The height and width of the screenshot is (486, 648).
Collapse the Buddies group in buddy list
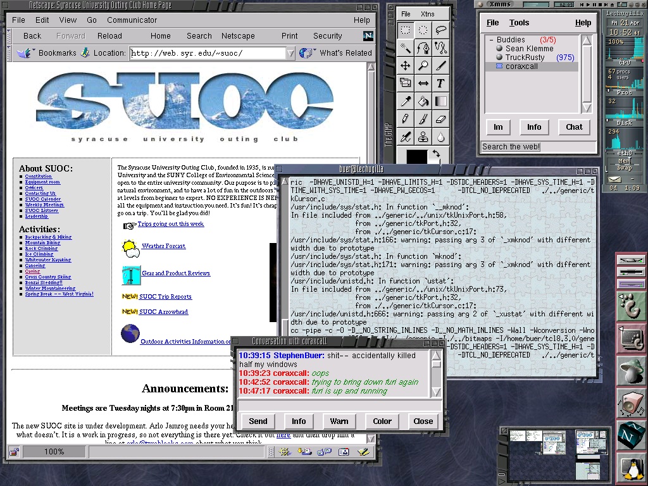pyautogui.click(x=491, y=40)
